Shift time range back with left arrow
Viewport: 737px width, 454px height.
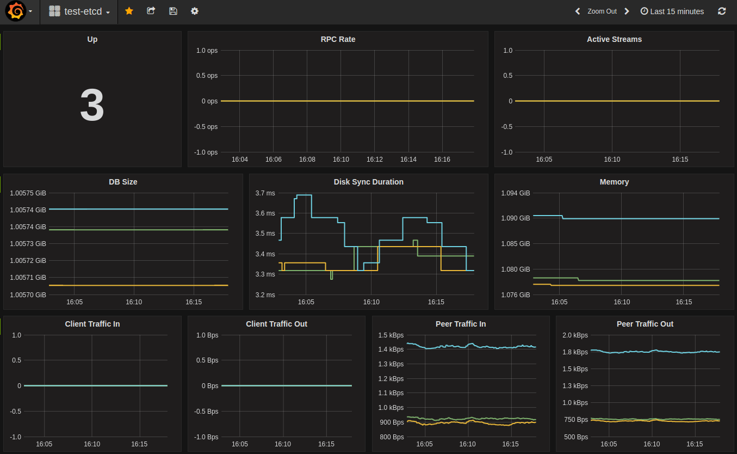[577, 10]
